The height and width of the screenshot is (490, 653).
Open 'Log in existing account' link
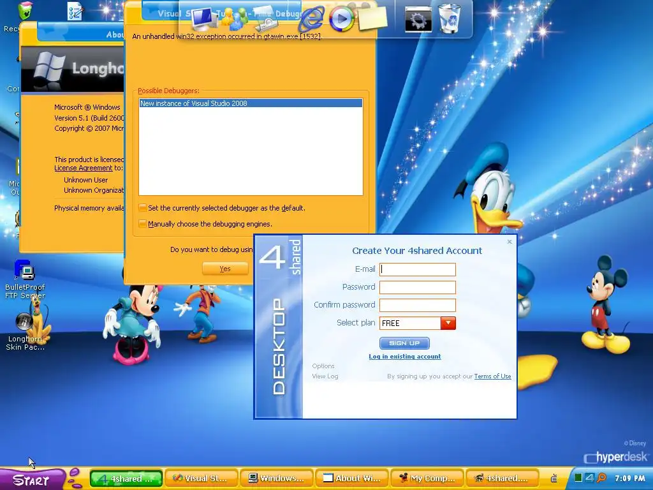(x=405, y=356)
